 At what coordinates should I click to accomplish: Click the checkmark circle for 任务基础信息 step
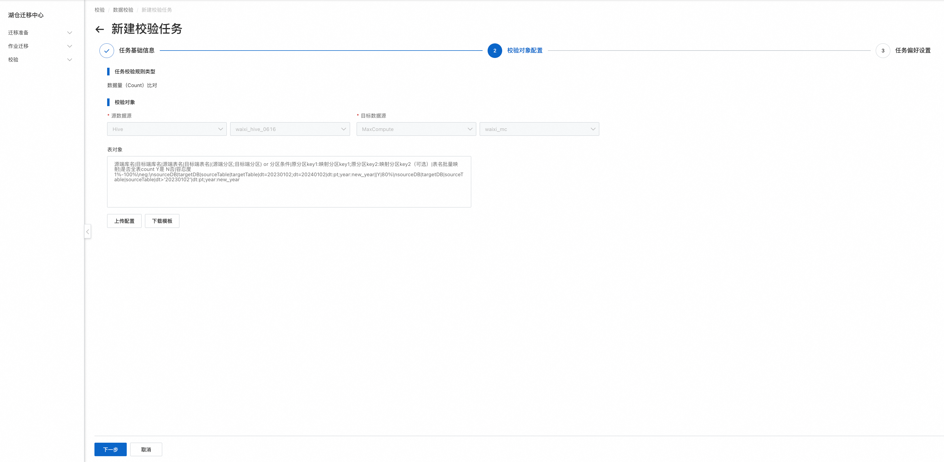click(x=107, y=51)
